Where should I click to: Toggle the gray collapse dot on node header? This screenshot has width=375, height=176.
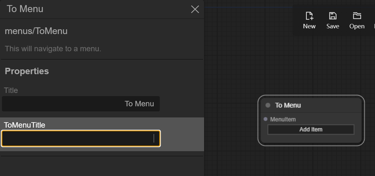tap(268, 105)
